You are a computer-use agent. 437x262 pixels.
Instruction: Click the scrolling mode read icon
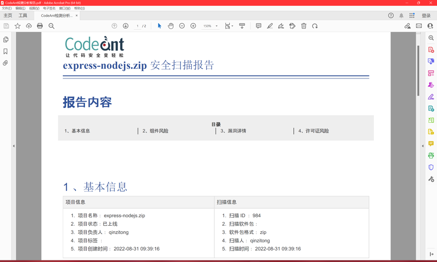click(242, 26)
